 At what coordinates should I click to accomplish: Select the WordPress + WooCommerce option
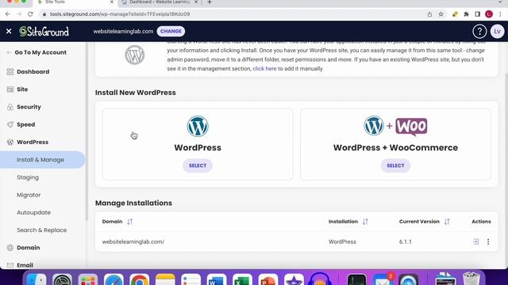tap(395, 165)
